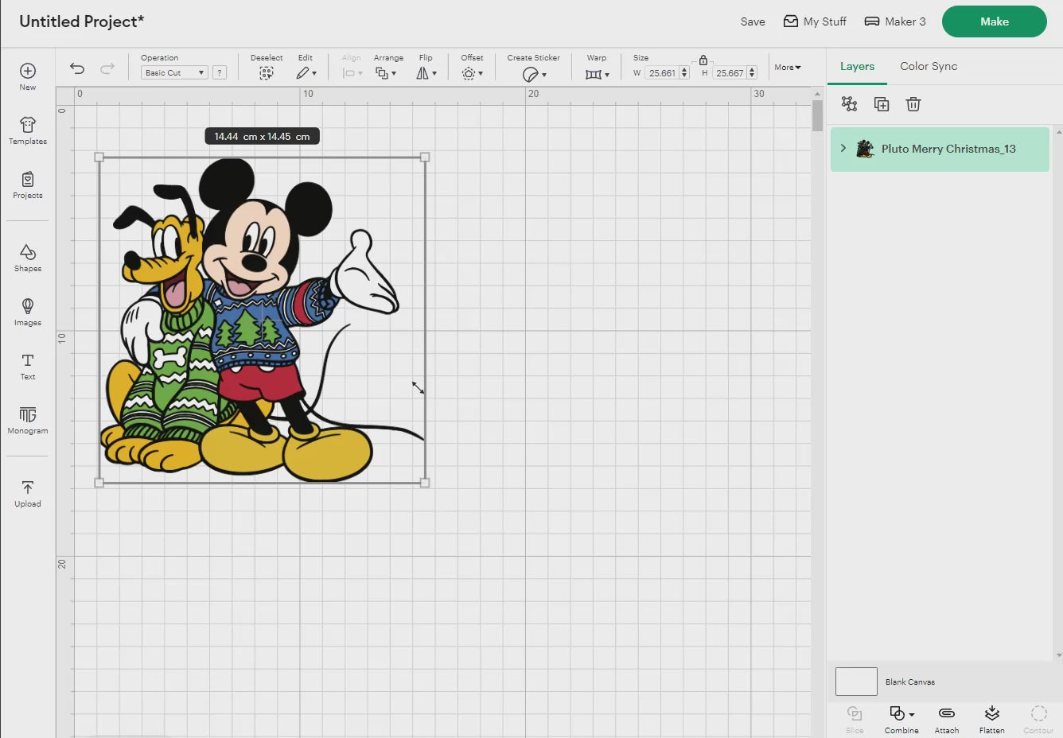Click the Height size input field
Screen dimensions: 1063x738
729,73
